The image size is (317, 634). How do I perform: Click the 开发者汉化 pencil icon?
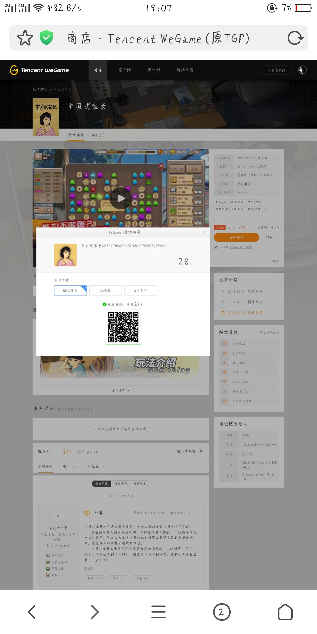[x=224, y=391]
